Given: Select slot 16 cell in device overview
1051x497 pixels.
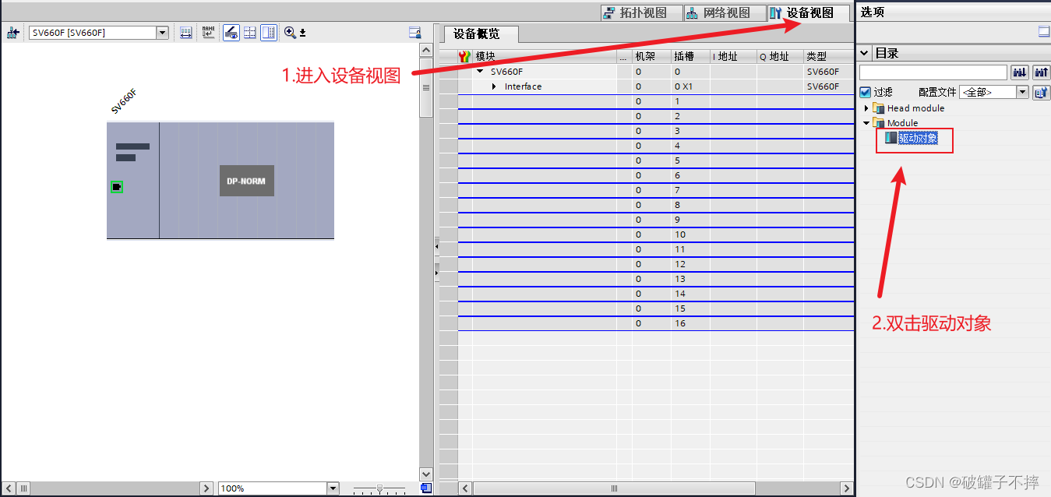Looking at the screenshot, I should point(690,323).
